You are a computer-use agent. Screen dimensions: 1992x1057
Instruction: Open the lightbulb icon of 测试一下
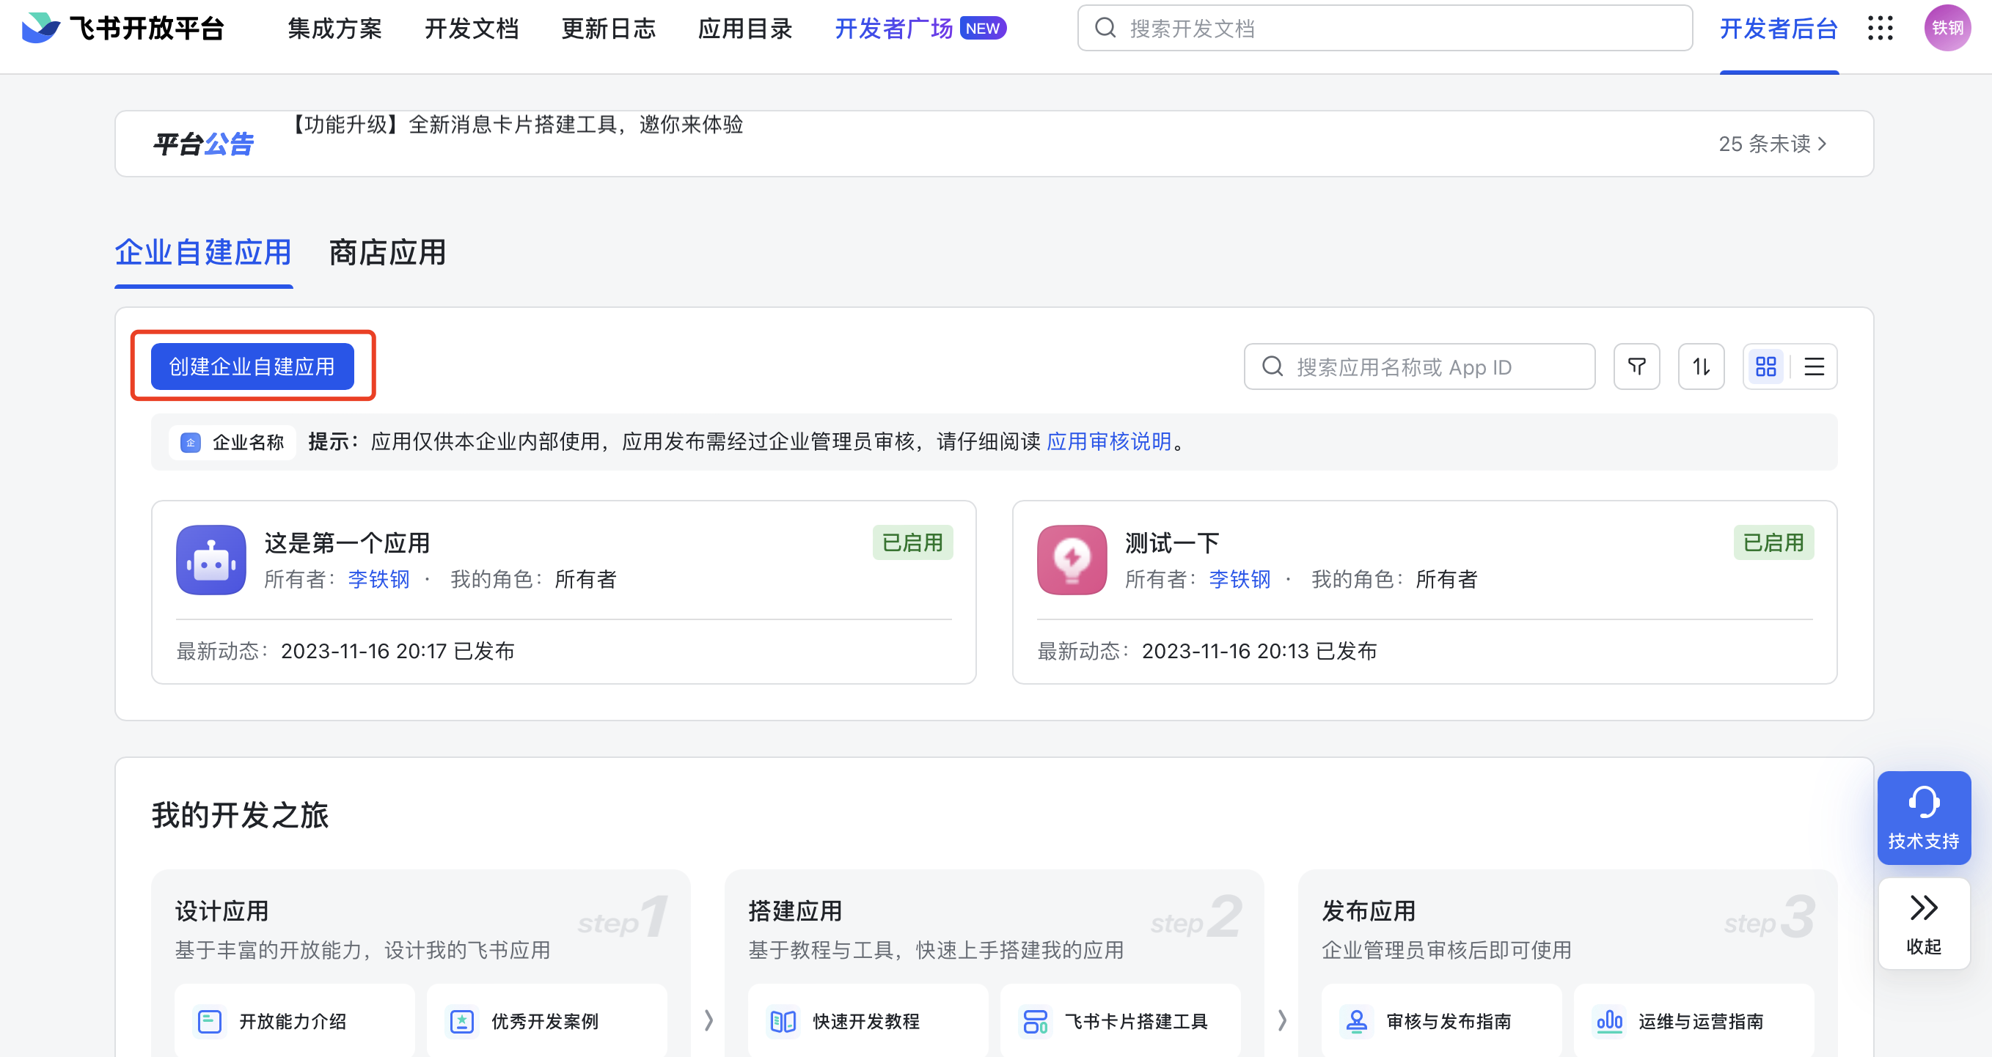[x=1072, y=560]
